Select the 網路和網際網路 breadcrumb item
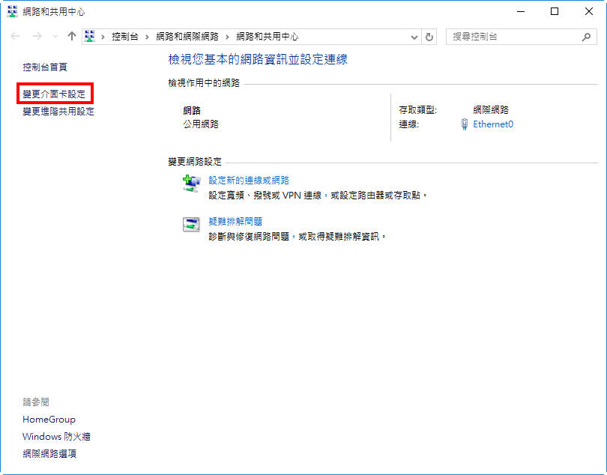The width and height of the screenshot is (607, 475). [x=187, y=37]
